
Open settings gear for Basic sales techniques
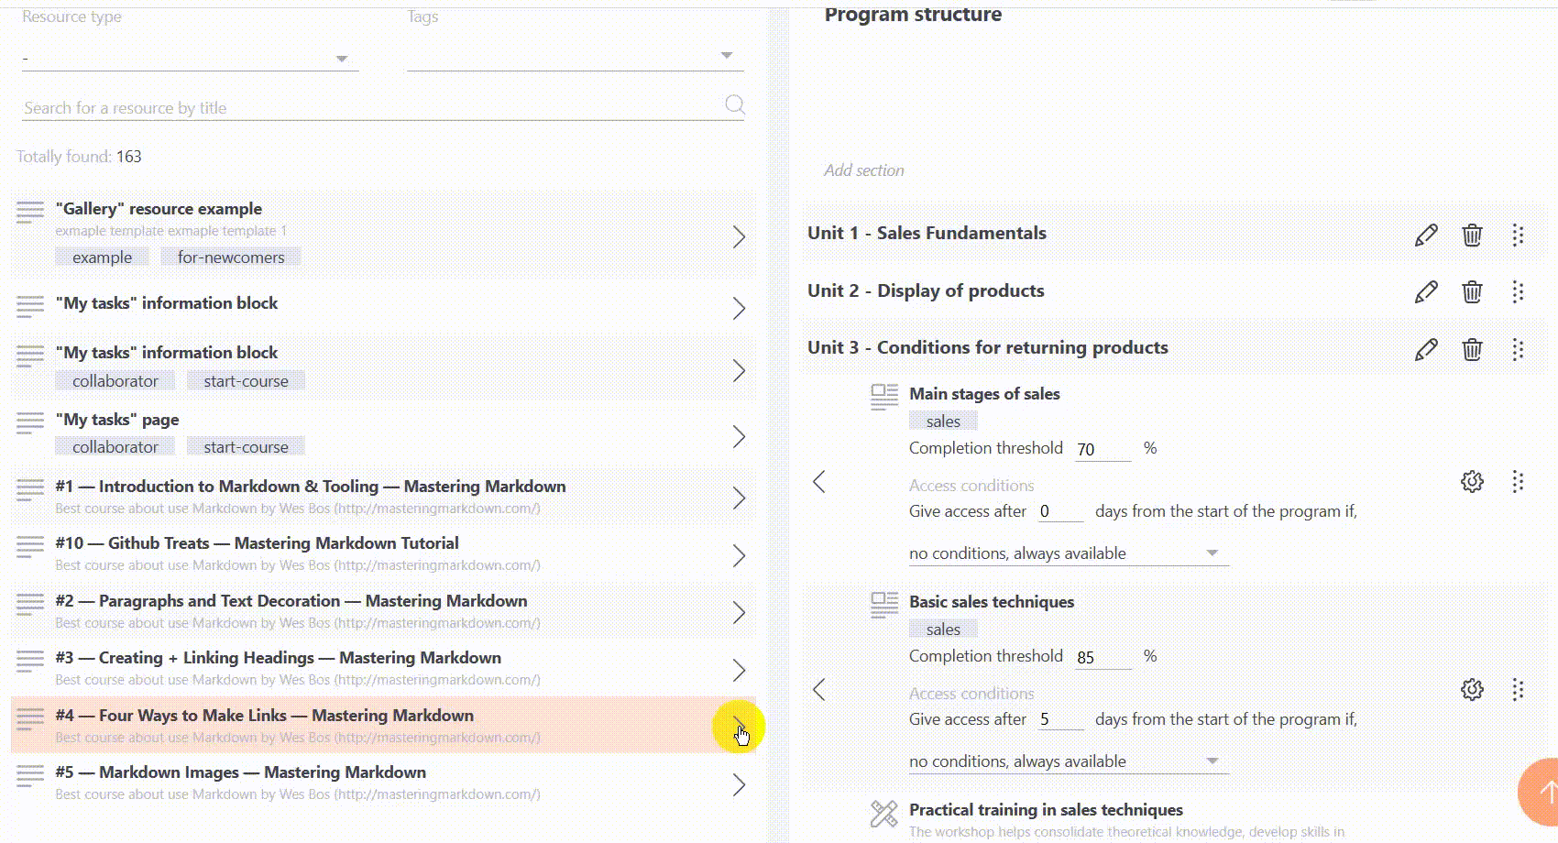(x=1472, y=690)
